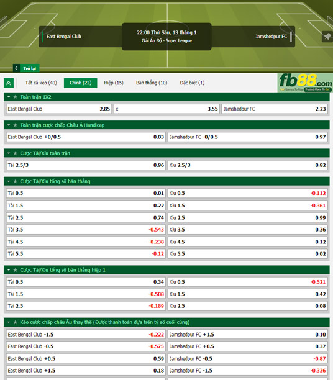Star the tổng số bàn thắng hiệp 1 section

16,270
